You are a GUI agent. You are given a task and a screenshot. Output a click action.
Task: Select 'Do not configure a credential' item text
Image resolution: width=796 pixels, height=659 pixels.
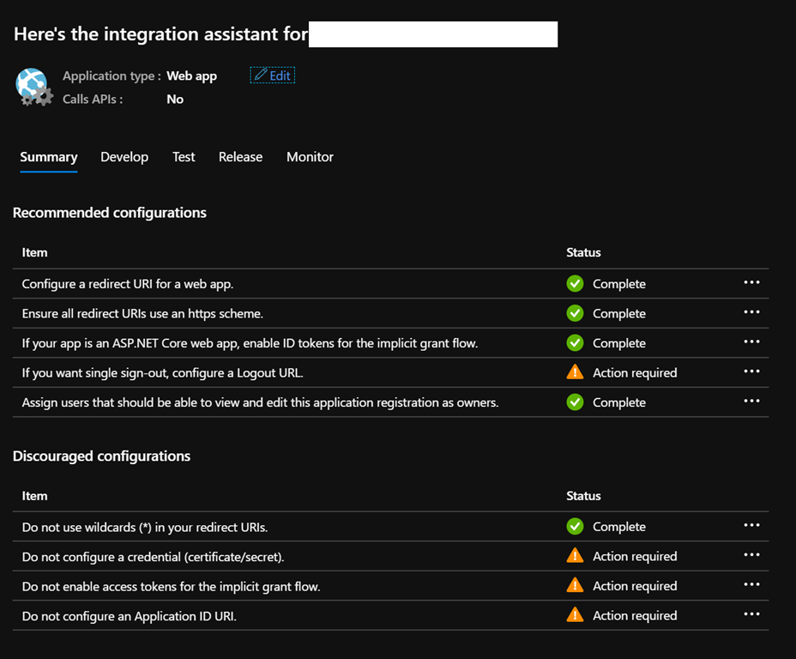[x=153, y=557]
